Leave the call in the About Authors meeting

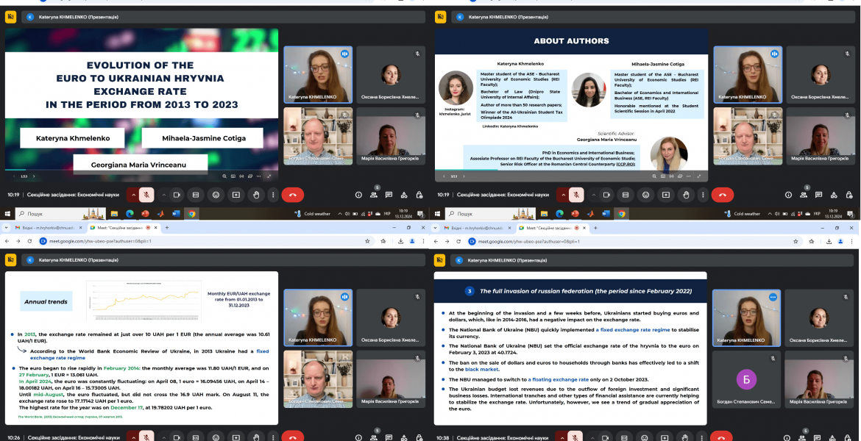tap(723, 195)
